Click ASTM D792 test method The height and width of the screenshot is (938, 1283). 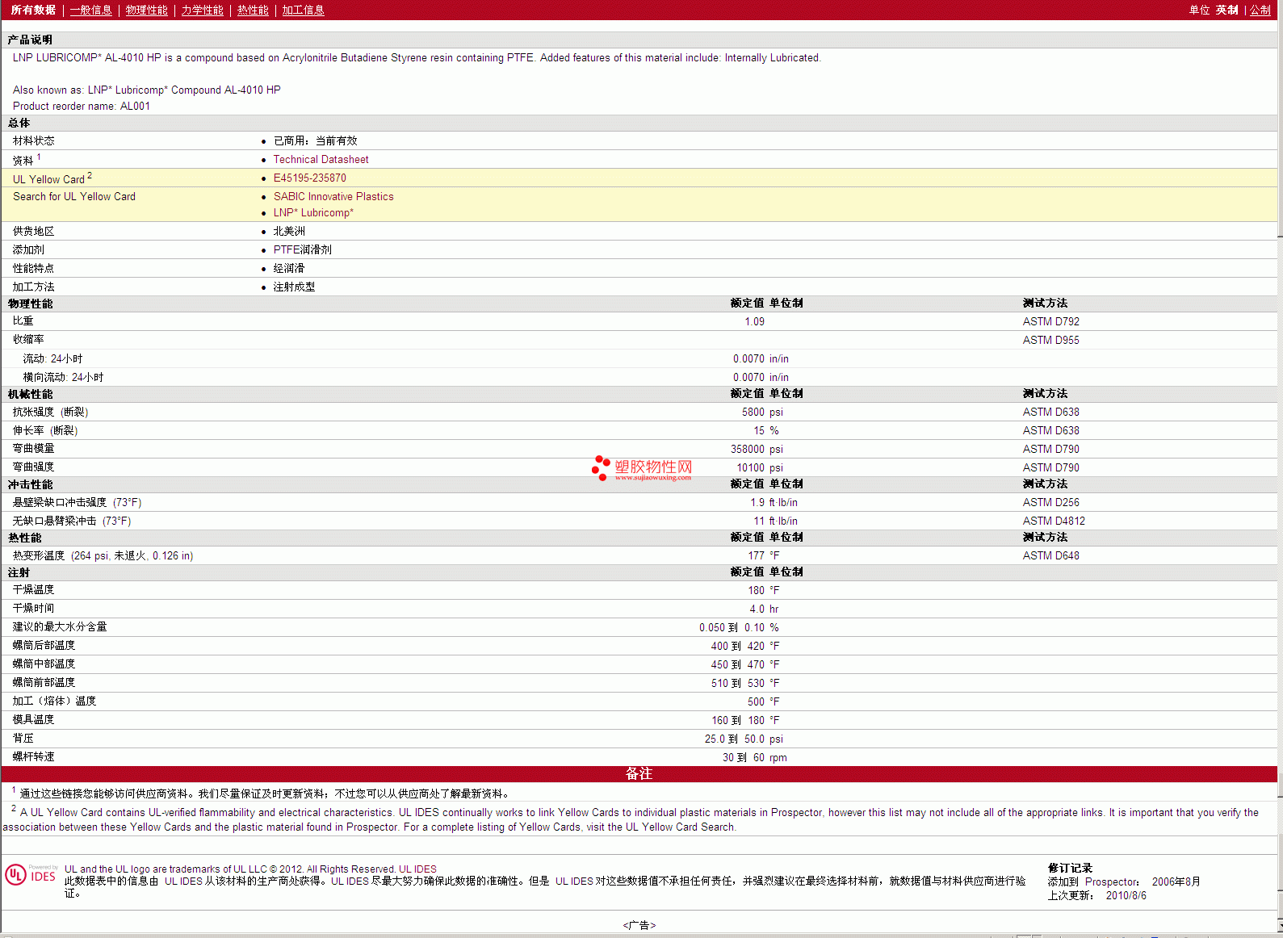tap(1050, 322)
